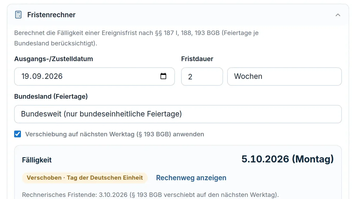The image size is (356, 199).
Task: Click the Fälligkeit label in result box
Action: 37,160
